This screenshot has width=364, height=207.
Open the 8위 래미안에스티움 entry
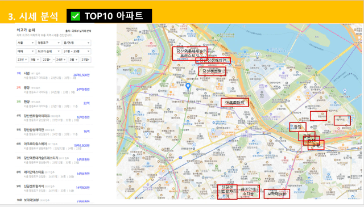pyautogui.click(x=53, y=174)
